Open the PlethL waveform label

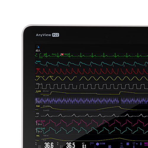click(38, 62)
